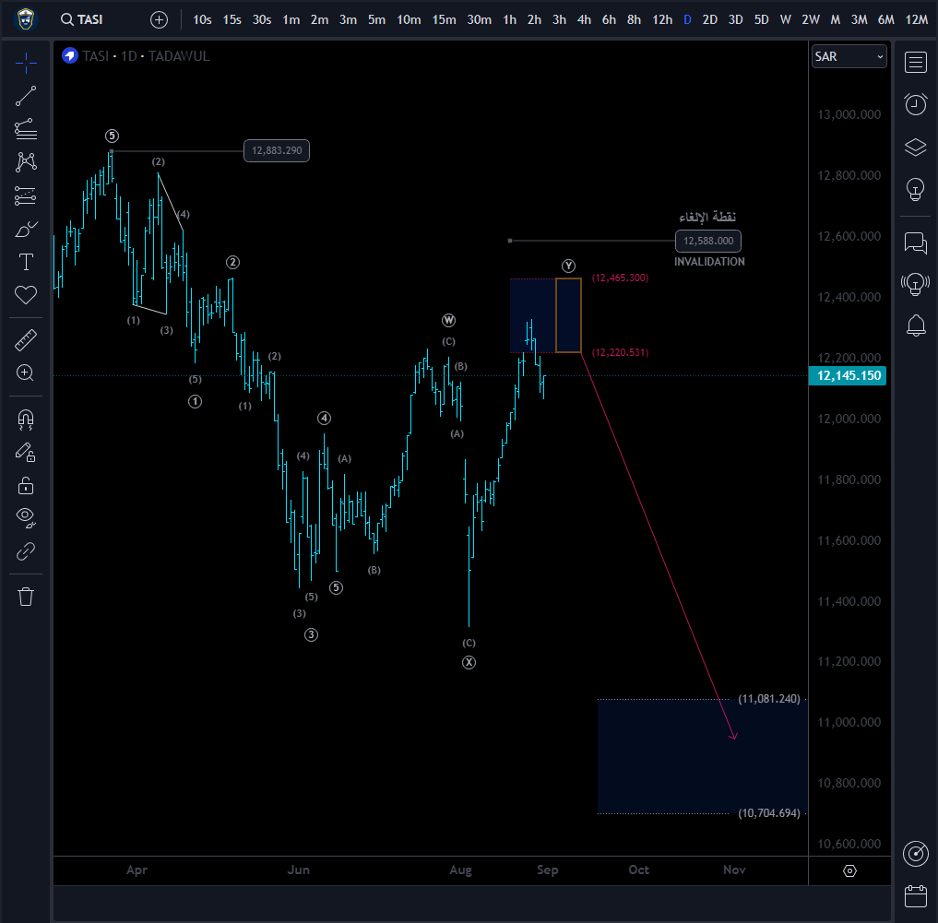Switch to 2W timeframe
Image resolution: width=938 pixels, height=923 pixels.
pyautogui.click(x=811, y=19)
